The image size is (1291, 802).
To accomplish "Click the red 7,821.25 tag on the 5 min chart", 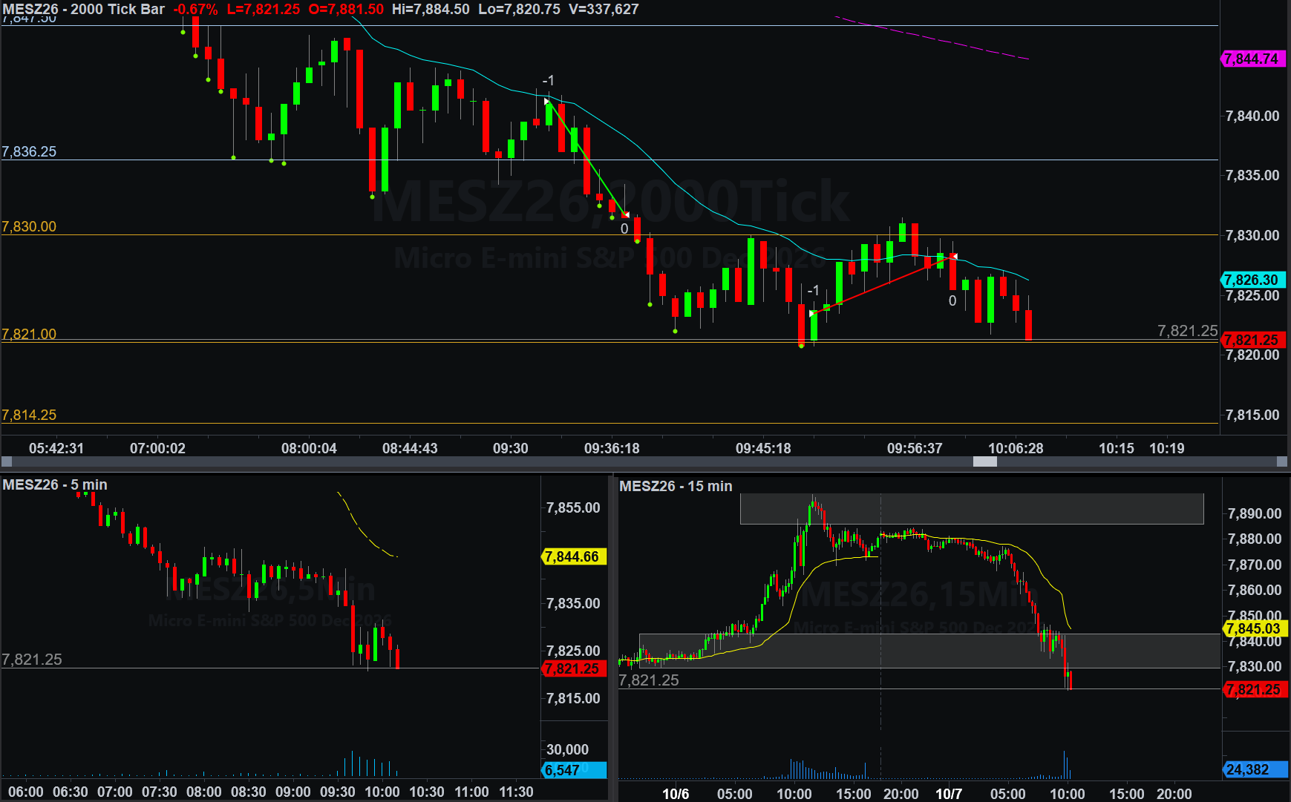I will pyautogui.click(x=575, y=668).
